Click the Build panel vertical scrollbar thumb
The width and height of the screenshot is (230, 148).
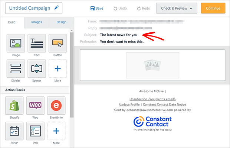coord(72,75)
